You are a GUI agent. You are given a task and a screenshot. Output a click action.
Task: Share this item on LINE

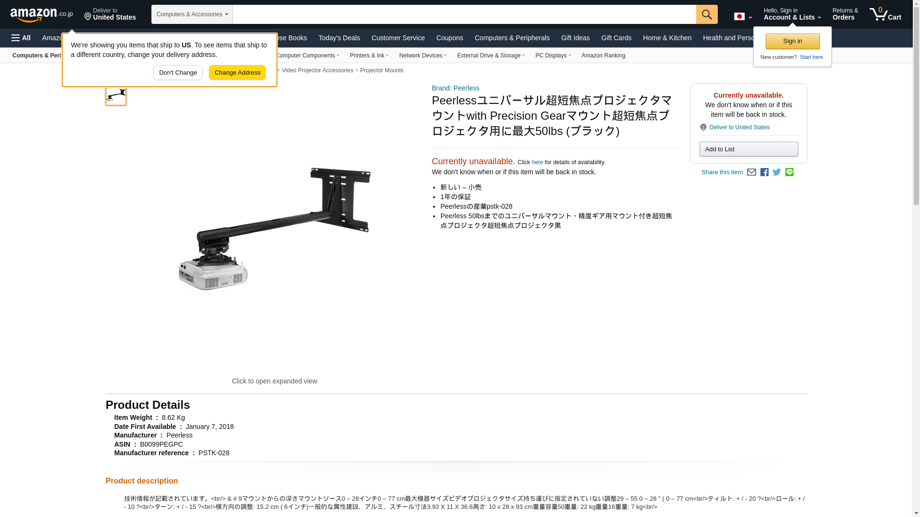coord(789,172)
